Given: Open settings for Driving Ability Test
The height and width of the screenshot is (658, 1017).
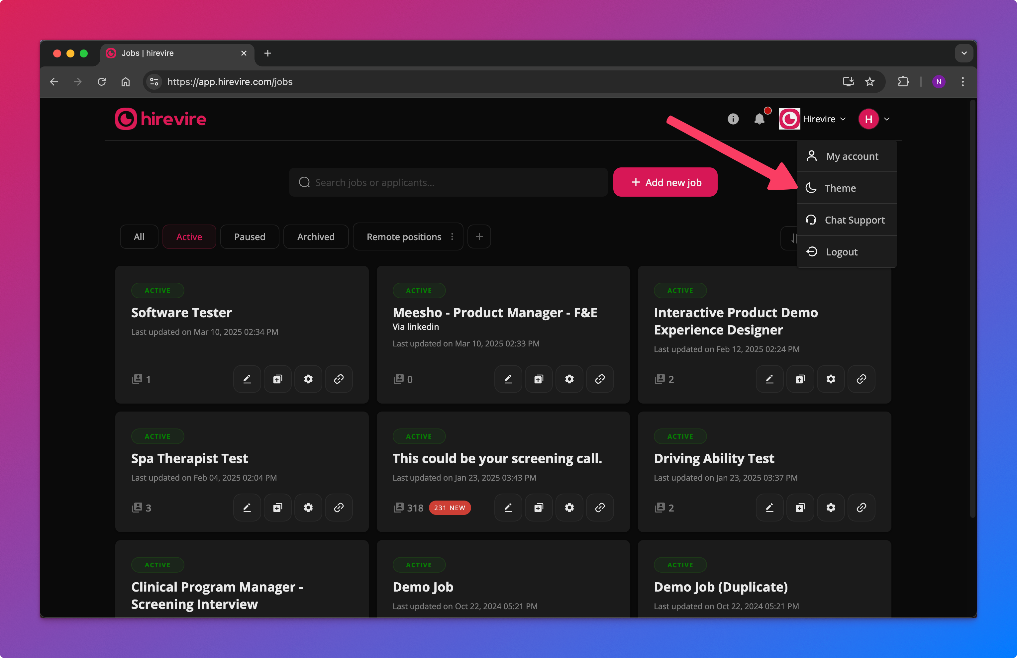Looking at the screenshot, I should click(x=830, y=508).
